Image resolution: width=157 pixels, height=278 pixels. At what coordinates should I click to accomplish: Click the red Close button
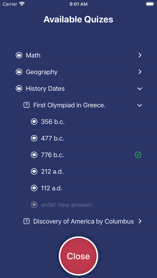78,256
